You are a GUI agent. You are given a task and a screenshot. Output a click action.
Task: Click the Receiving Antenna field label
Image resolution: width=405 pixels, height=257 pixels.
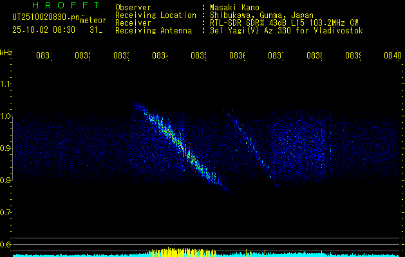click(x=154, y=31)
